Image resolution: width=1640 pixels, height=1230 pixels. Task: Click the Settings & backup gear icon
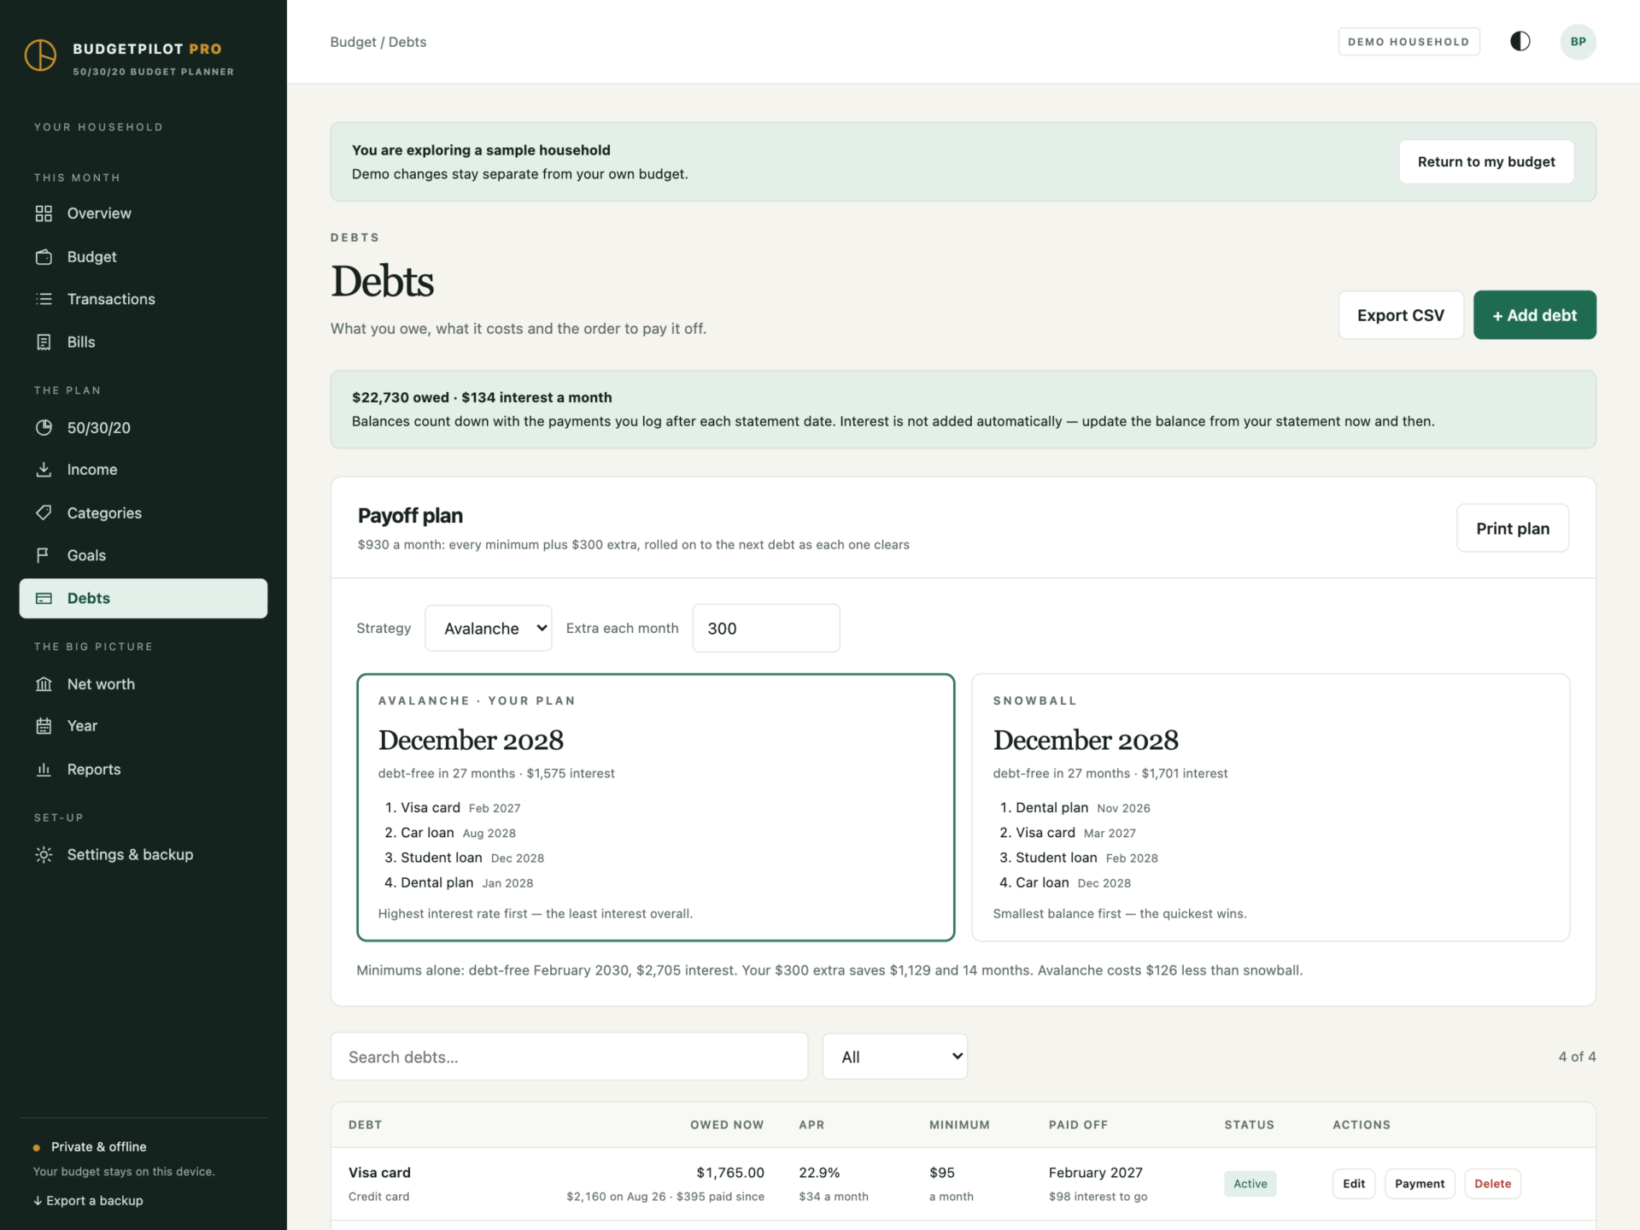(44, 855)
